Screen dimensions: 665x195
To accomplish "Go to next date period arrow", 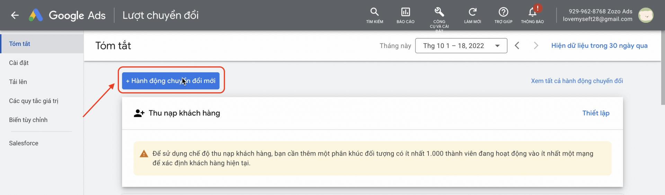I will pos(536,46).
